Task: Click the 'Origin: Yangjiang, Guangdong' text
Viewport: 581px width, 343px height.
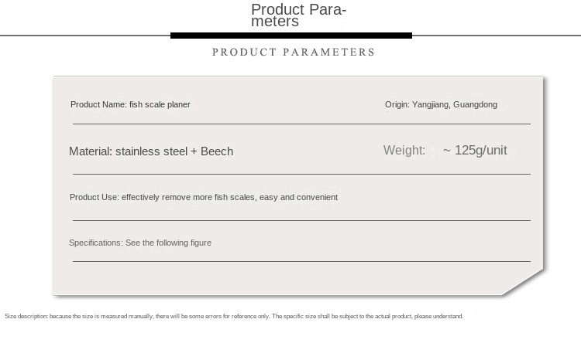Action: [x=441, y=104]
